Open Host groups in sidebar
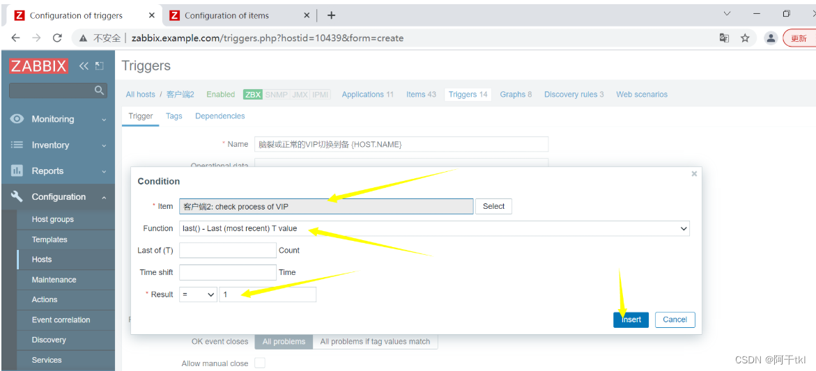 (x=52, y=219)
